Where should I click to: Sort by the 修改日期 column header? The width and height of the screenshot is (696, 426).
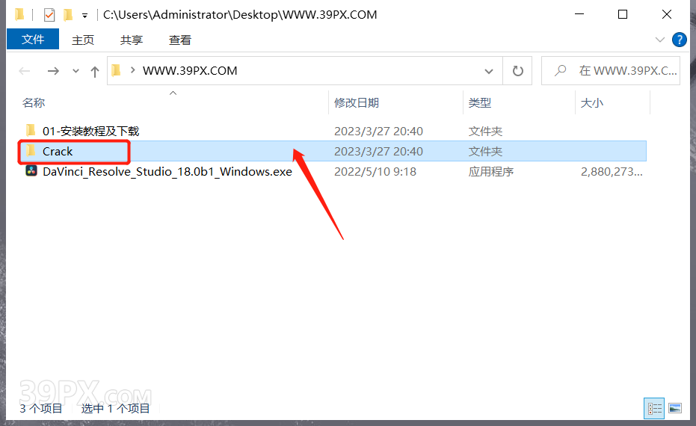tap(357, 103)
